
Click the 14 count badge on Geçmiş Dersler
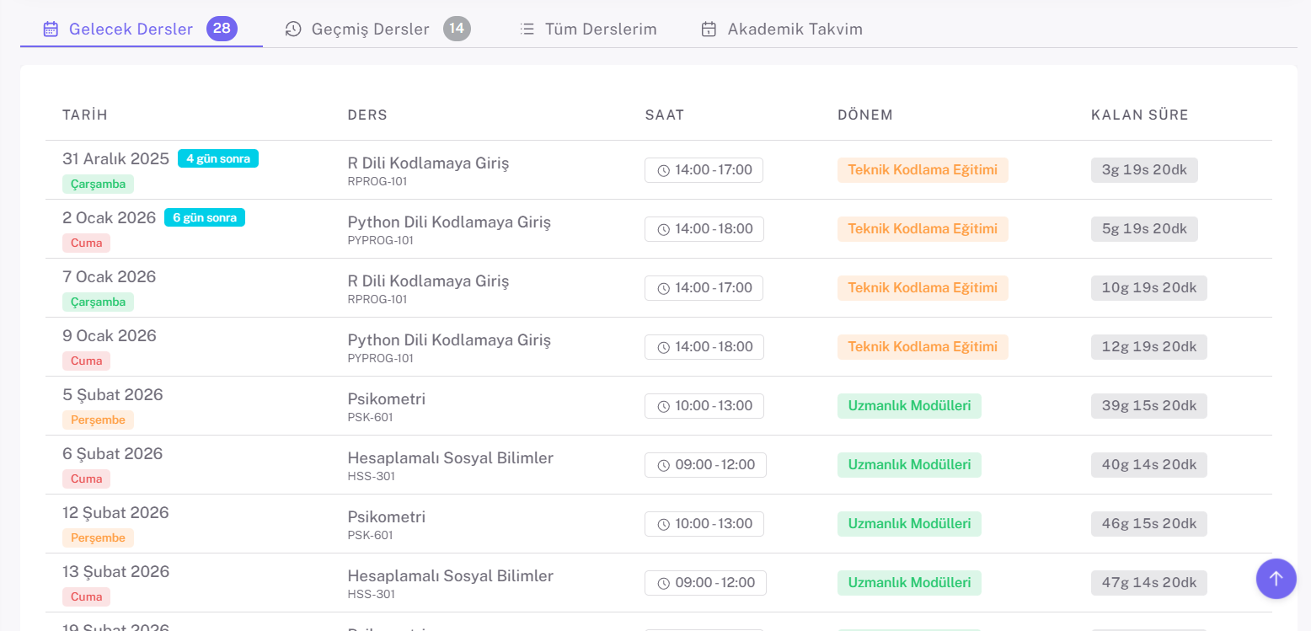tap(457, 29)
